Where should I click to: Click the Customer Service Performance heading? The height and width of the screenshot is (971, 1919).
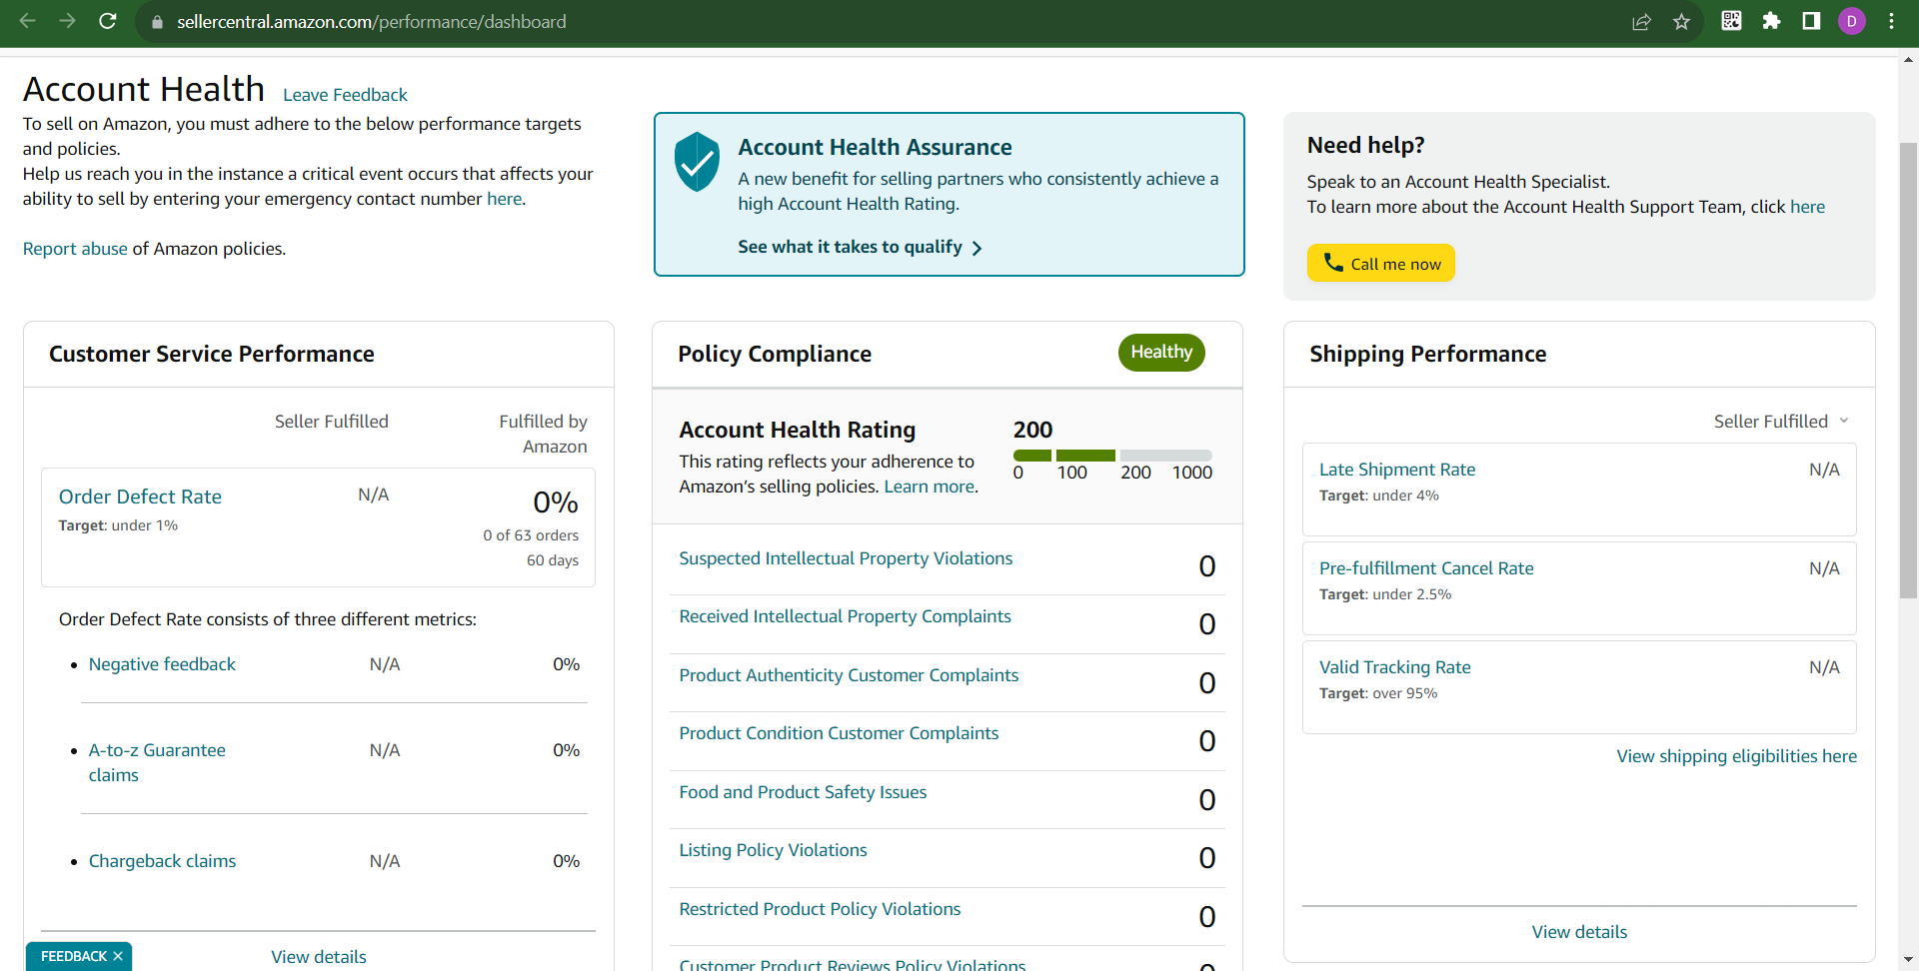212,354
